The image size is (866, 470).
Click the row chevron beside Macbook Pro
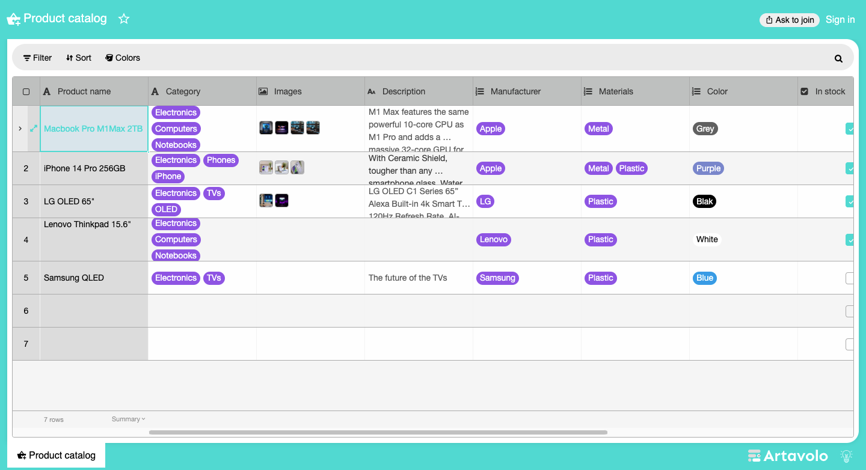20,129
